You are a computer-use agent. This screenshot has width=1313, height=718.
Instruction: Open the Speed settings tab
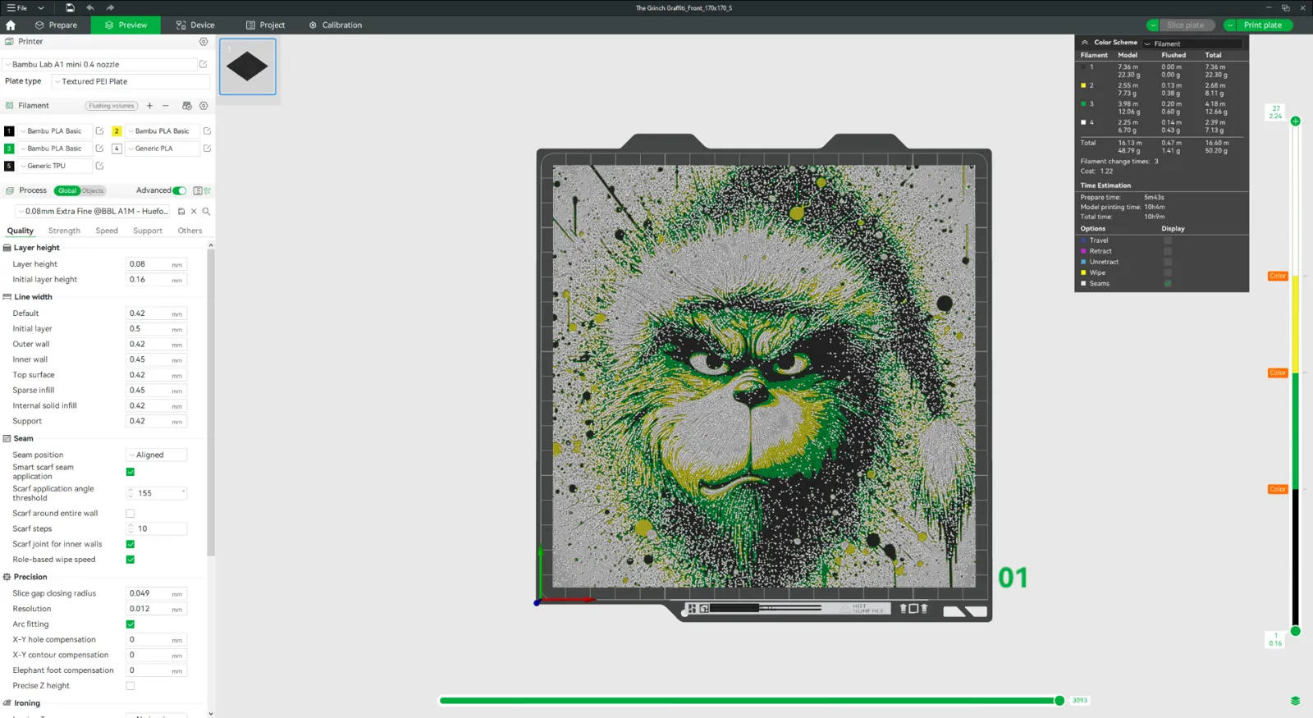click(x=107, y=231)
